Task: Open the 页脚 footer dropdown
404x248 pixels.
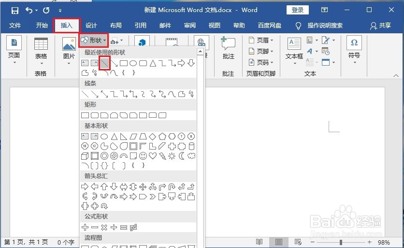Action: coord(261,51)
